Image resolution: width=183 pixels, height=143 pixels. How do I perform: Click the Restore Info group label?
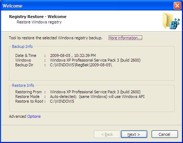pyautogui.click(x=23, y=85)
